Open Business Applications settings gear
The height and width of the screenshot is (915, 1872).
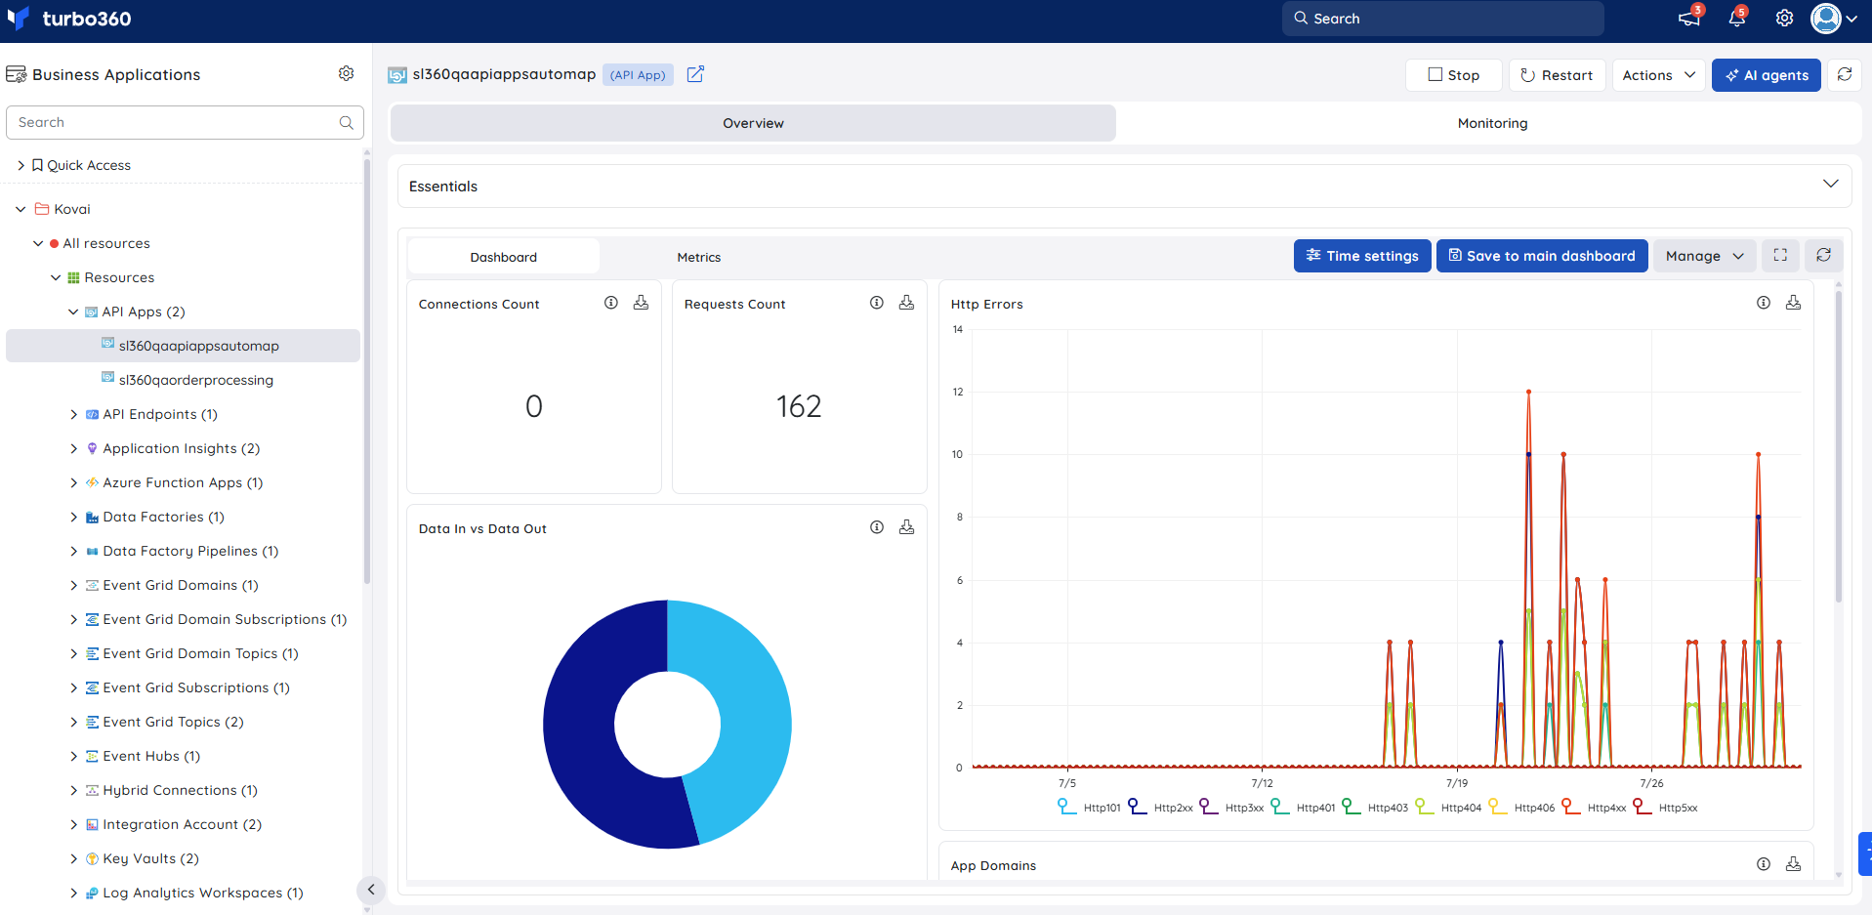(x=346, y=73)
